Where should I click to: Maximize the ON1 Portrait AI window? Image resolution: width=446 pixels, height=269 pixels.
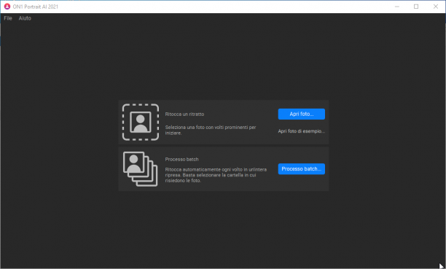(416, 7)
